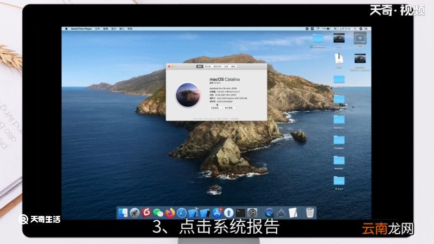Launch Firefox from the Dock
Viewport: 434px width, 244px height.
(170, 213)
